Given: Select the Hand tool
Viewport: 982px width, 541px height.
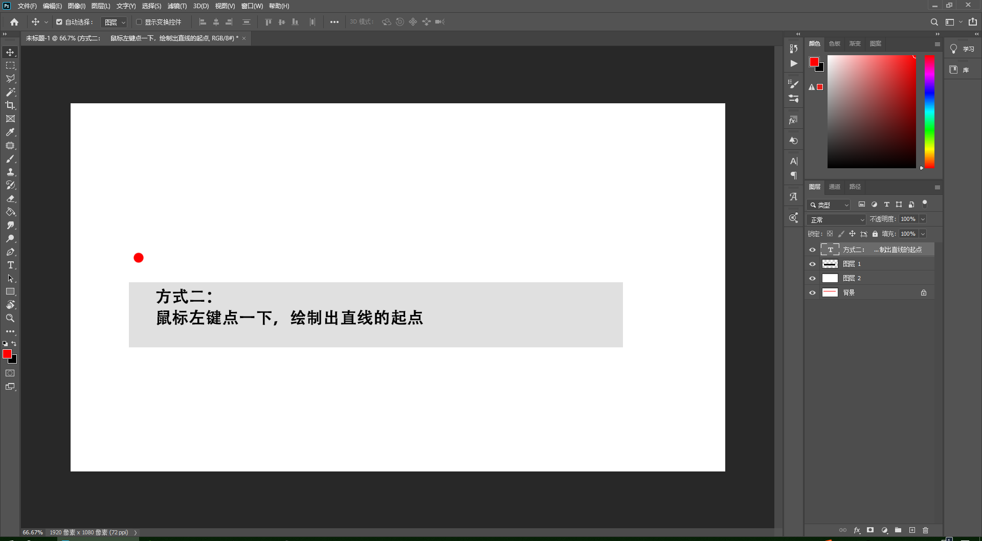Looking at the screenshot, I should 10,305.
